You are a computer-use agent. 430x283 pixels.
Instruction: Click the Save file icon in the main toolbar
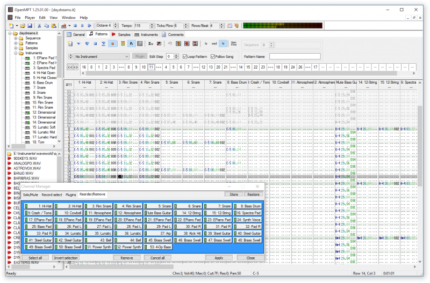pos(30,26)
